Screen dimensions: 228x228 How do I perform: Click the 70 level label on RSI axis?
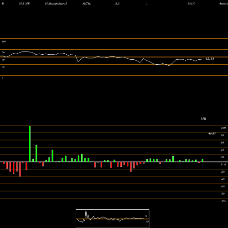[3, 52]
